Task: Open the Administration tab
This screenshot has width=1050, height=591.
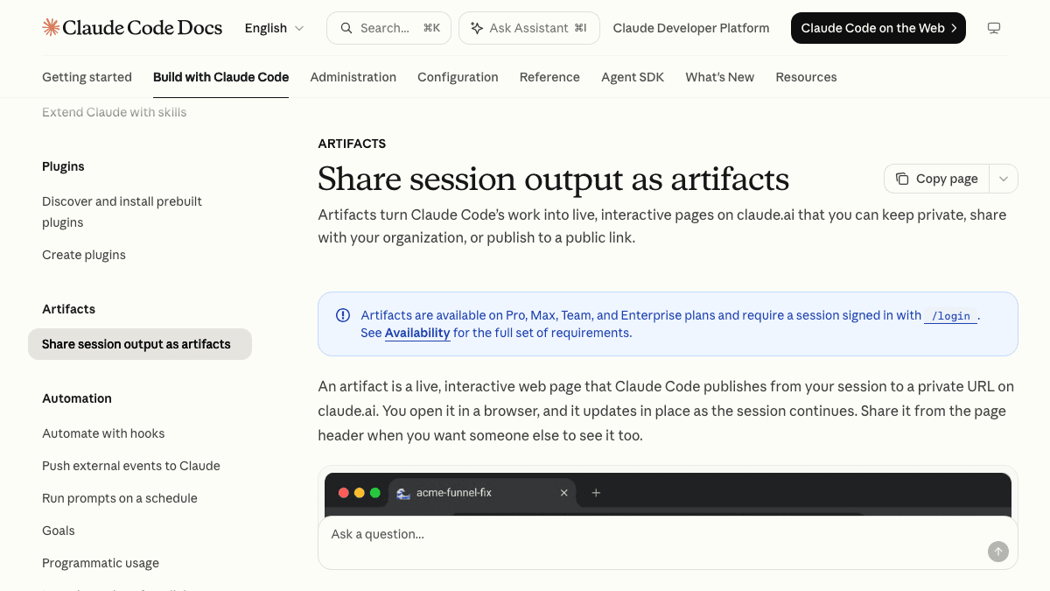Action: tap(353, 77)
